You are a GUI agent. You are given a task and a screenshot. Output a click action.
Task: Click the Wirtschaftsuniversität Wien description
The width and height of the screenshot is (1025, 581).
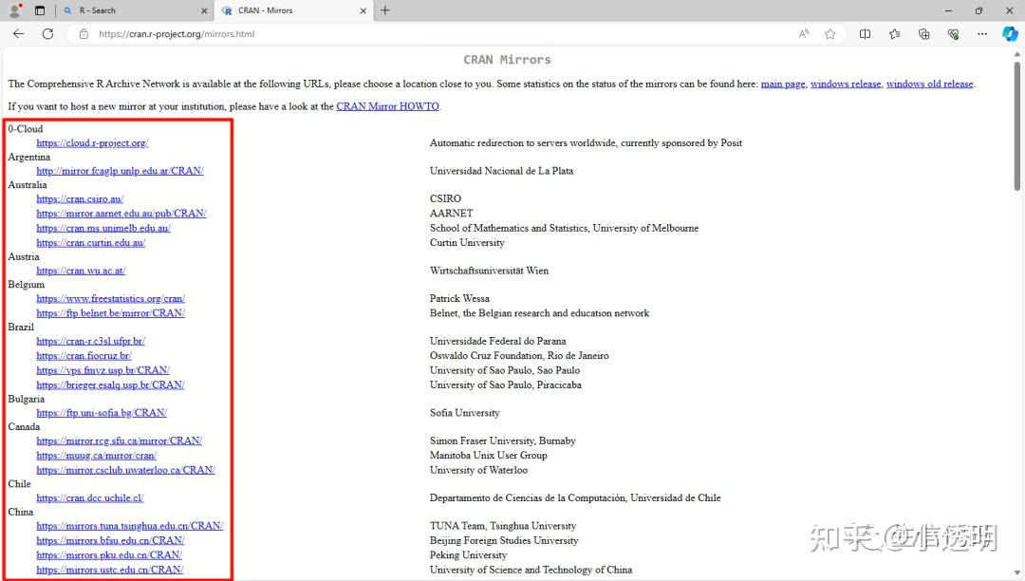(489, 271)
